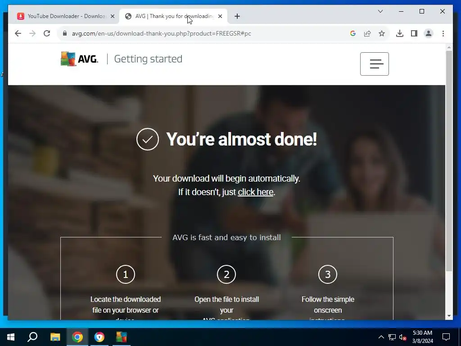Click the scrollbar up arrow
Screen dimensions: 461x346
click(x=449, y=47)
